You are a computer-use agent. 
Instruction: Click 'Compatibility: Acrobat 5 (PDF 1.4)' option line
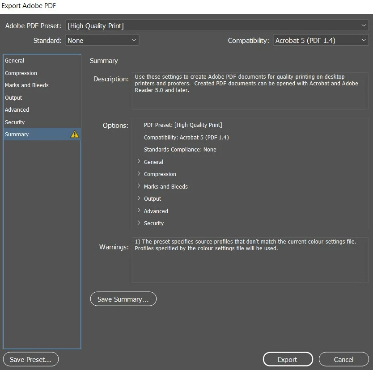point(186,137)
